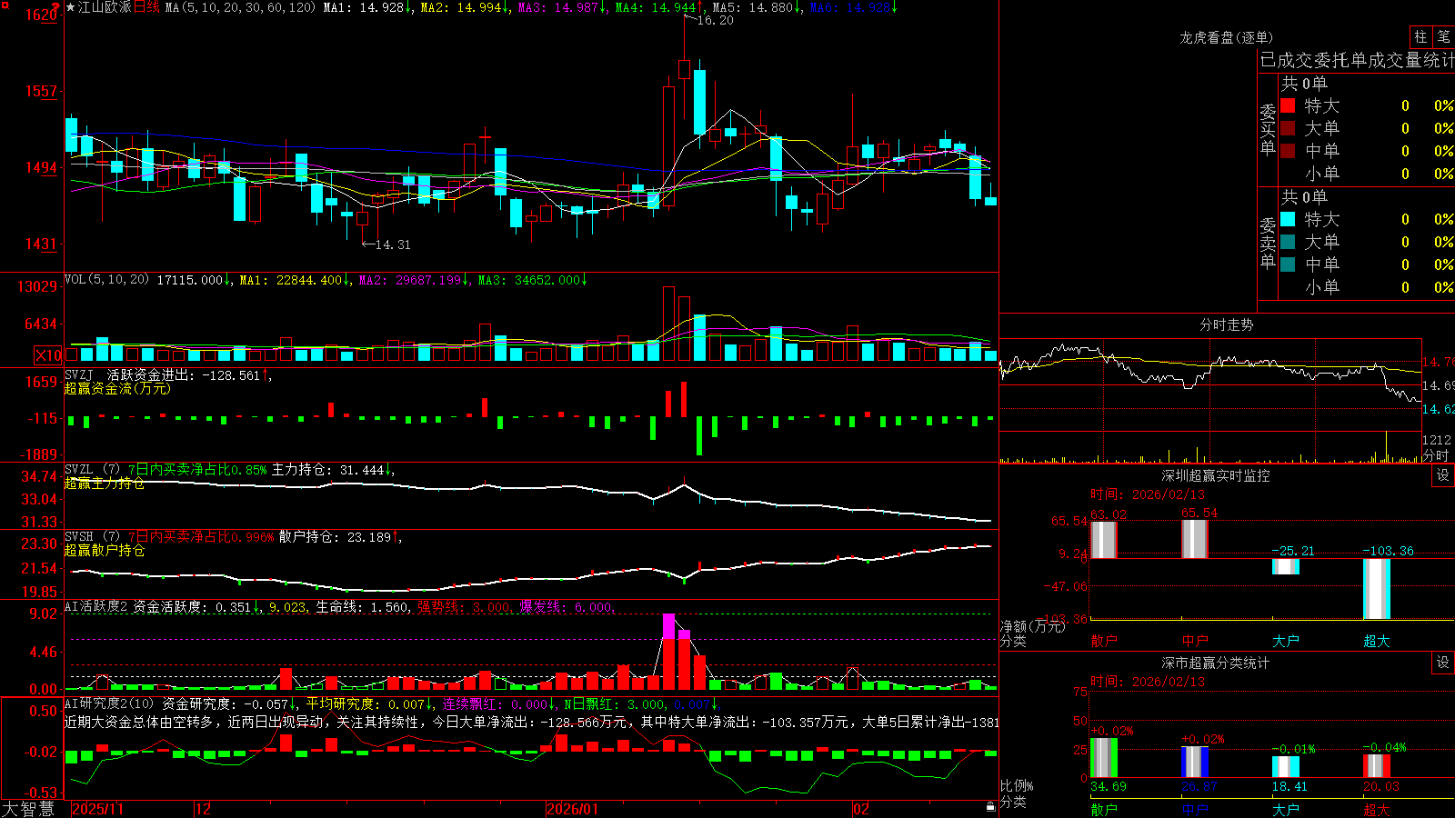
Task: Click the 13029 volume axis label
Action: [x=37, y=286]
